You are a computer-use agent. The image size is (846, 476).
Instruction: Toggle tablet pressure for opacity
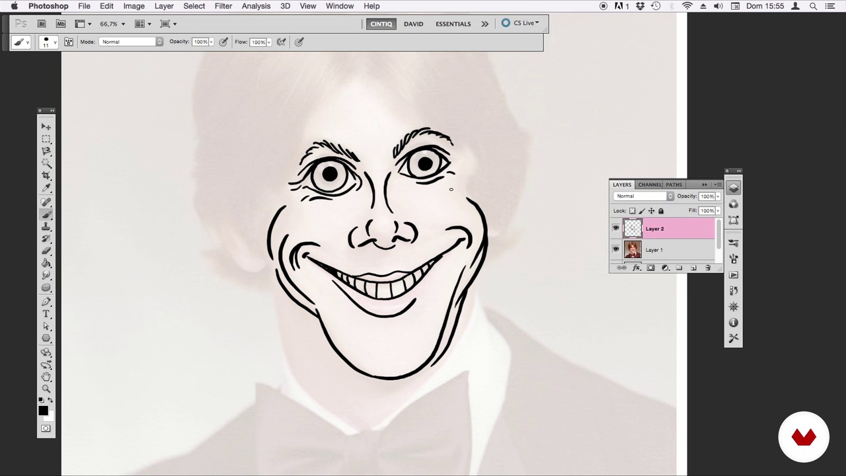pos(223,42)
